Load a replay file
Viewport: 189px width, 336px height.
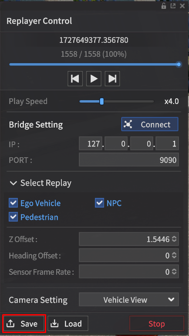(x=68, y=324)
